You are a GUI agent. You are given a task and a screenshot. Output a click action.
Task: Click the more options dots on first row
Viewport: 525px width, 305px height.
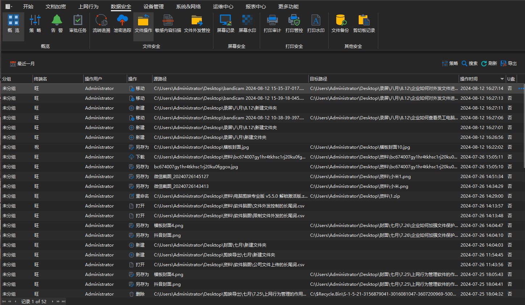coord(521,88)
